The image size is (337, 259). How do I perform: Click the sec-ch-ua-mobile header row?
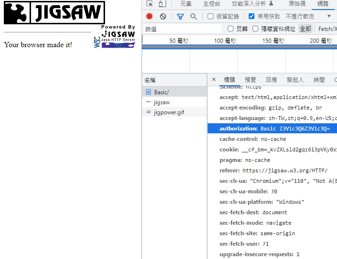click(x=272, y=191)
